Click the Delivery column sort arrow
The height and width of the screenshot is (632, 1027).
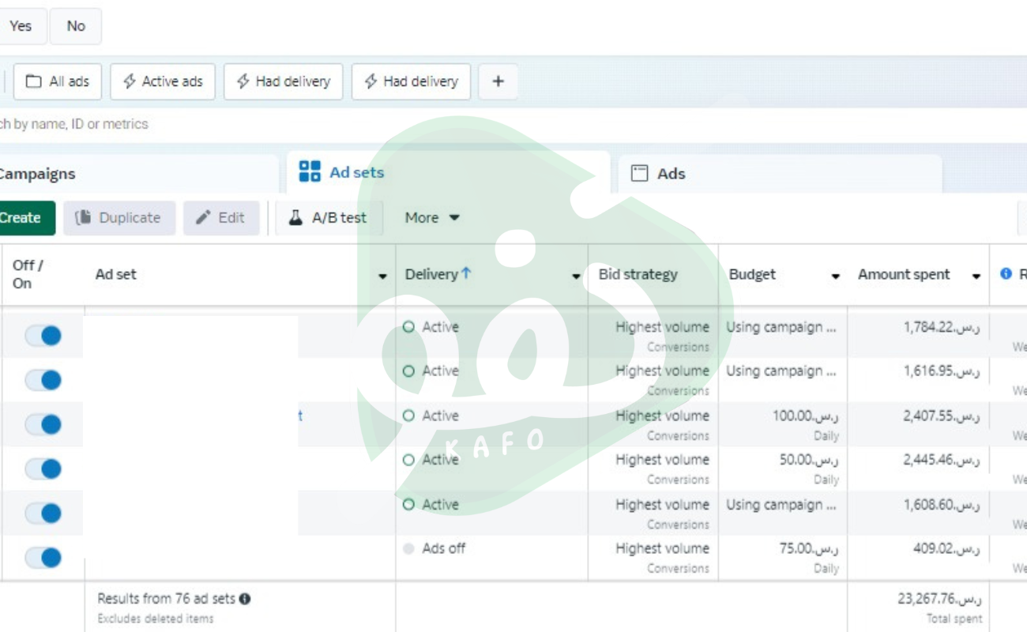(x=466, y=273)
